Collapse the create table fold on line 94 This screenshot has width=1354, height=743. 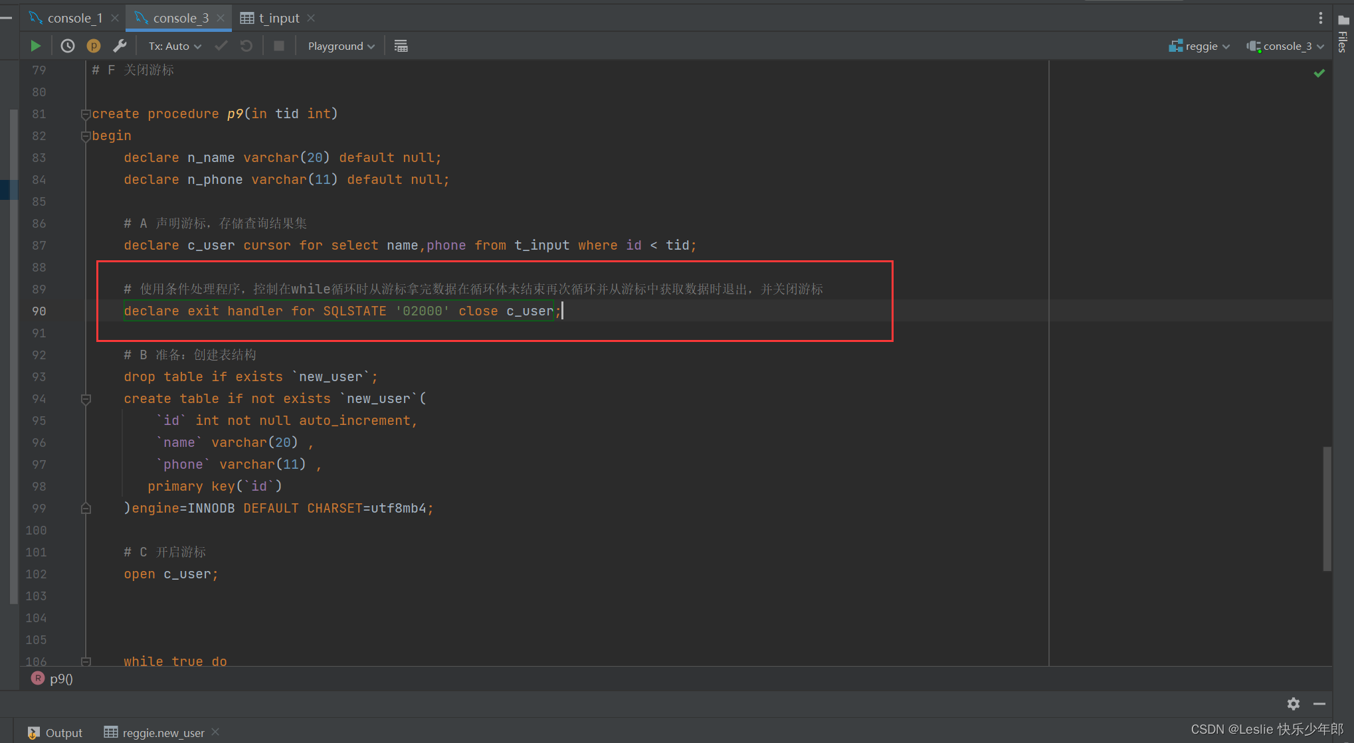pos(86,399)
